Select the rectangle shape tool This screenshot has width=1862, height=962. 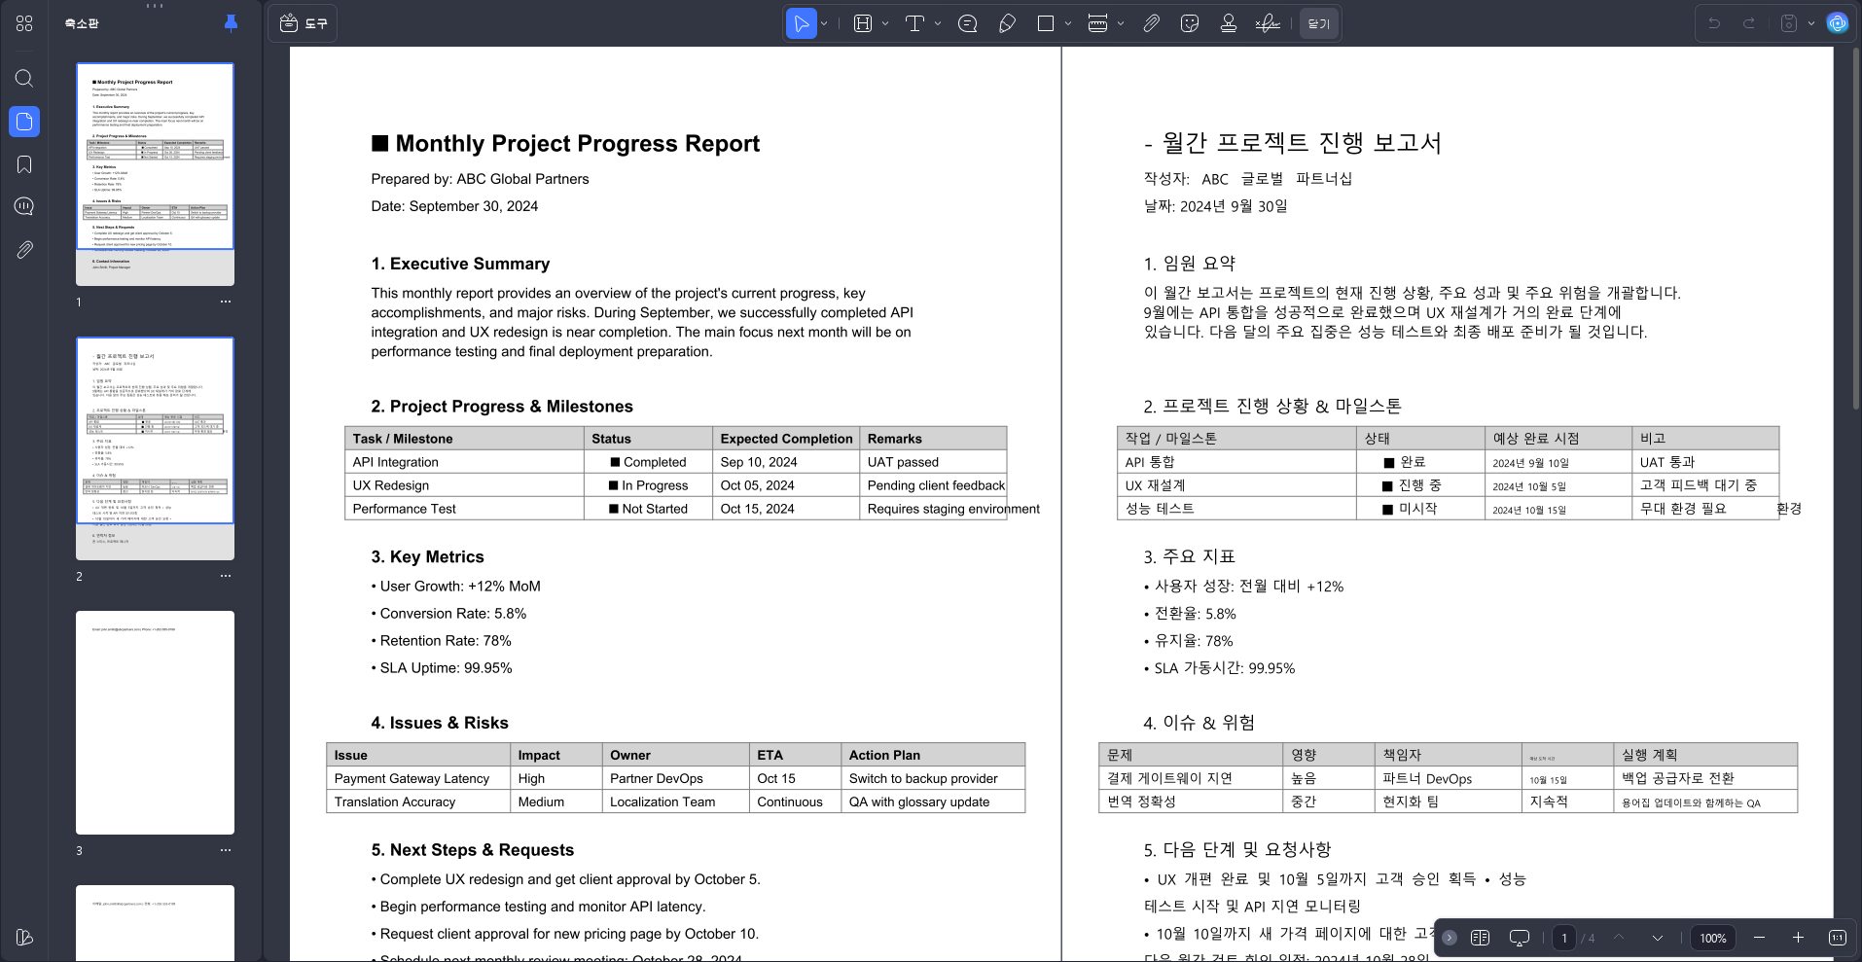point(1046,23)
